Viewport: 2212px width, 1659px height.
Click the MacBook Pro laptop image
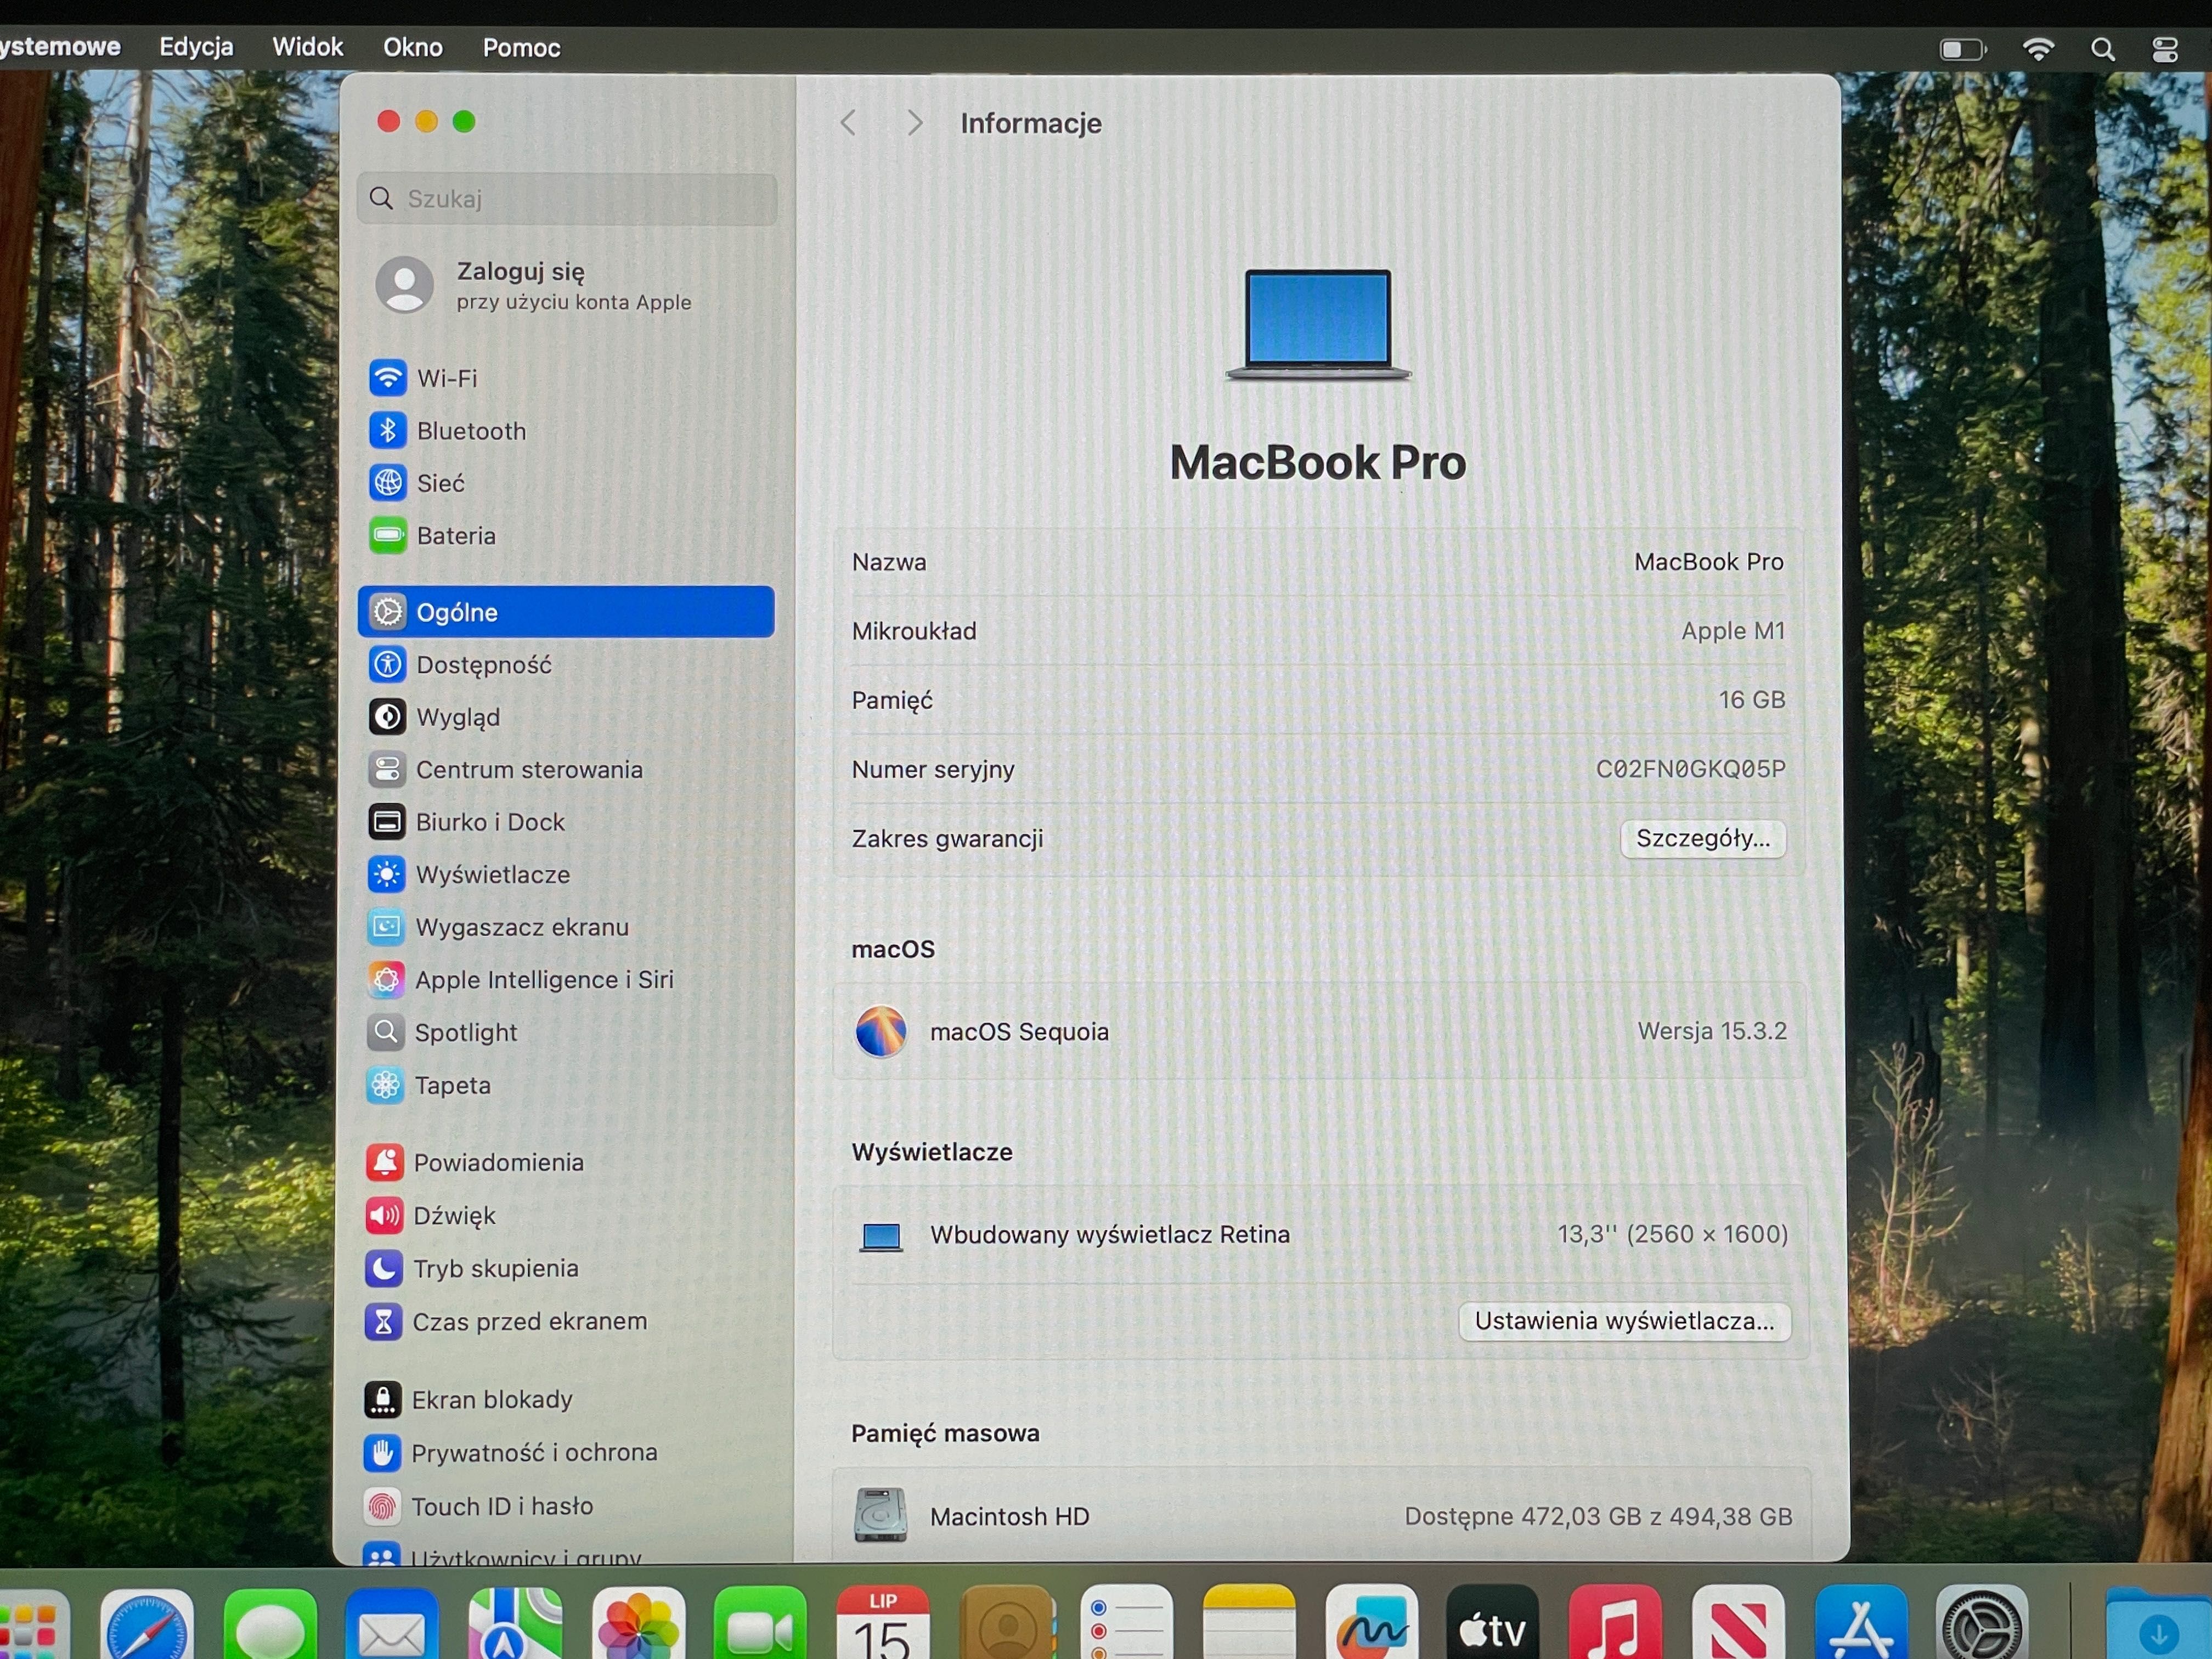(1318, 325)
